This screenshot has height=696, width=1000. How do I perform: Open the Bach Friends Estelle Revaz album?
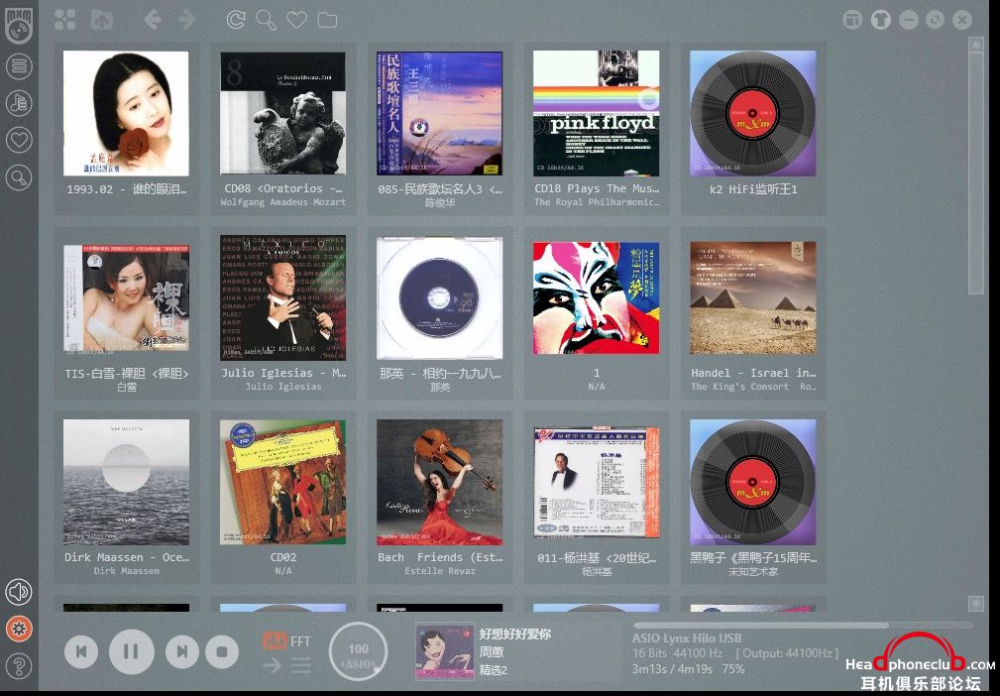click(439, 482)
